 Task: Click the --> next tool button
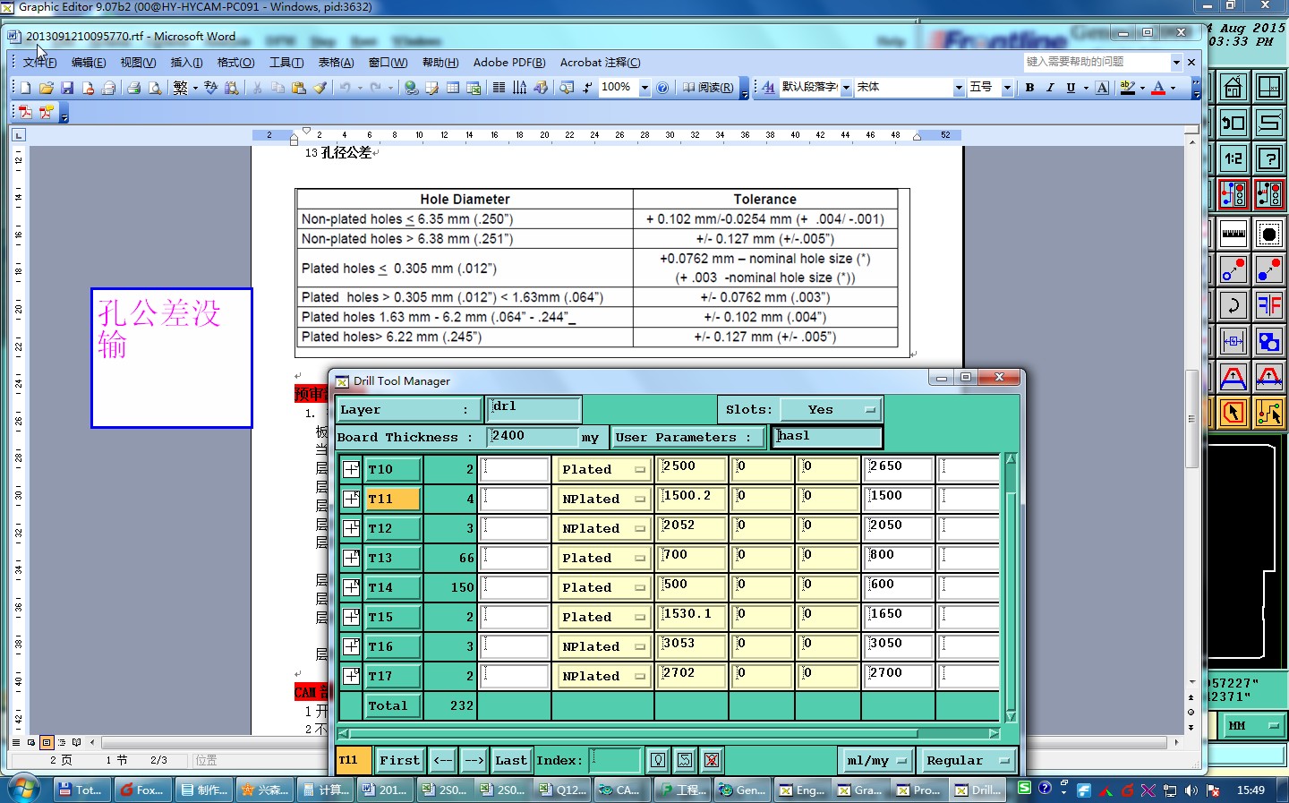474,760
